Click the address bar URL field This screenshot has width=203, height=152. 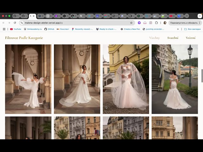coord(76,23)
